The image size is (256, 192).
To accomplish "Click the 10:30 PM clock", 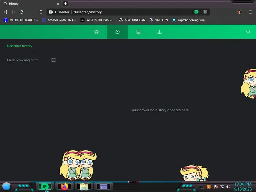I will click(242, 184).
